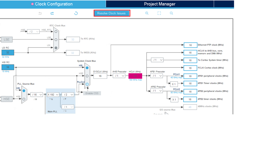Click the APB1 peripheral clocks value field
This screenshot has height=147, width=262.
(190, 76)
